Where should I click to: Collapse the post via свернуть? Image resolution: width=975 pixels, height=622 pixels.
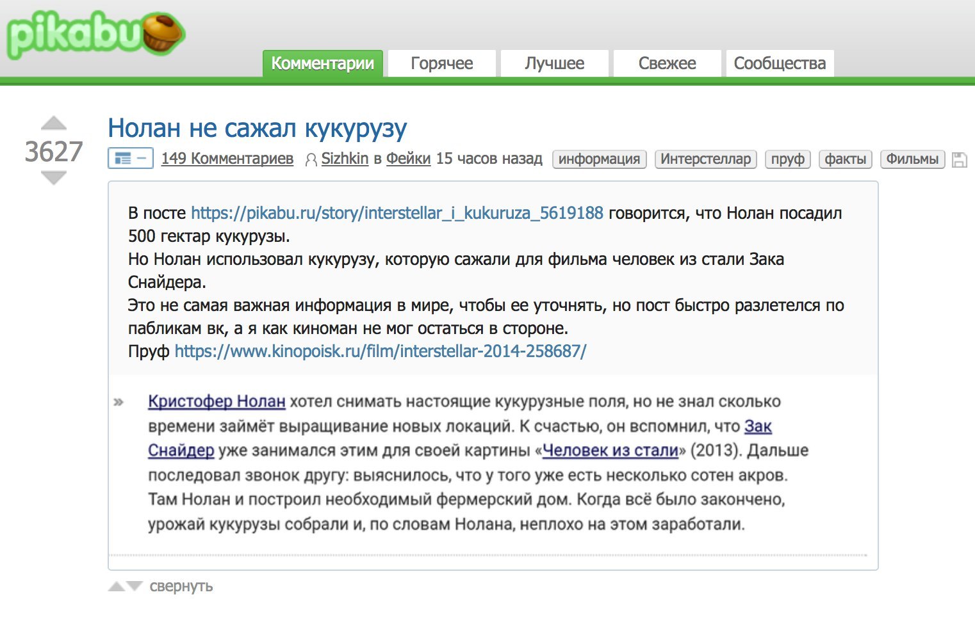pyautogui.click(x=181, y=586)
